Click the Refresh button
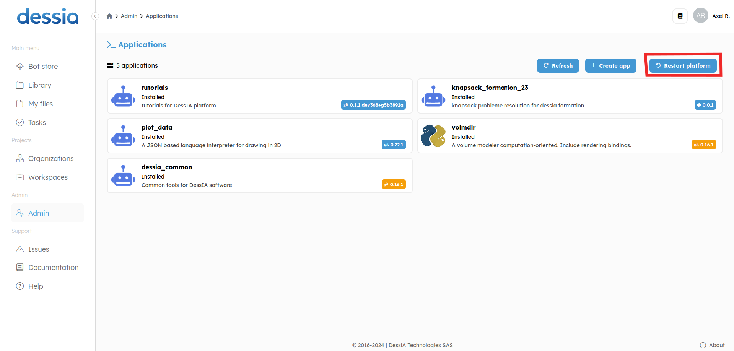 click(558, 66)
